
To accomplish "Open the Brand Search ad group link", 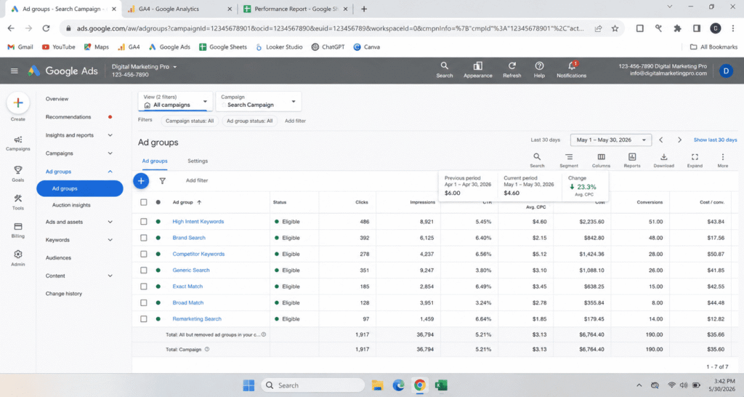I will [x=189, y=238].
